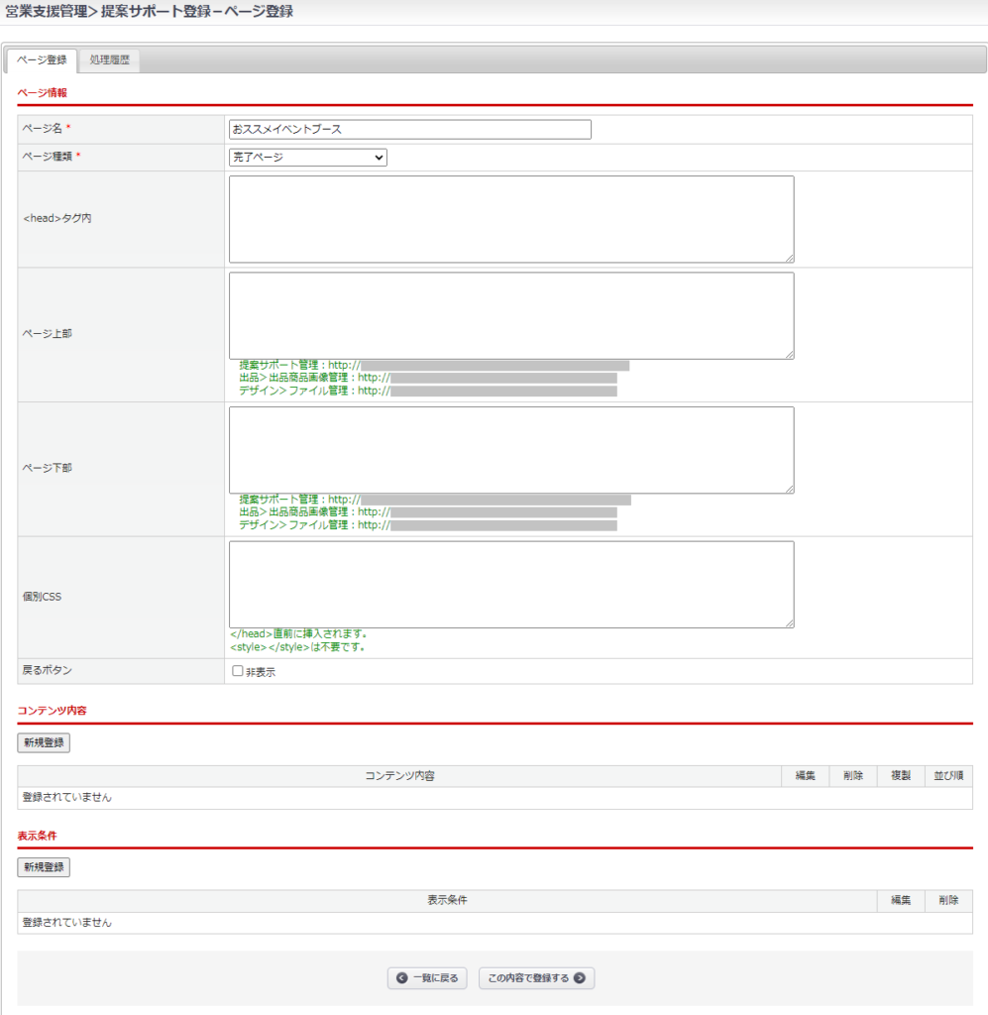988x1015 pixels.
Task: Click the 提案サポート管理 URL under ページ下部
Action: coord(480,500)
